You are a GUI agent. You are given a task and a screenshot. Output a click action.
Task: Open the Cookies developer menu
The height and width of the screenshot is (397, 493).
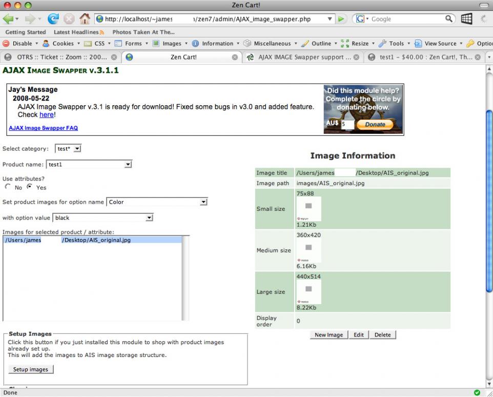61,44
